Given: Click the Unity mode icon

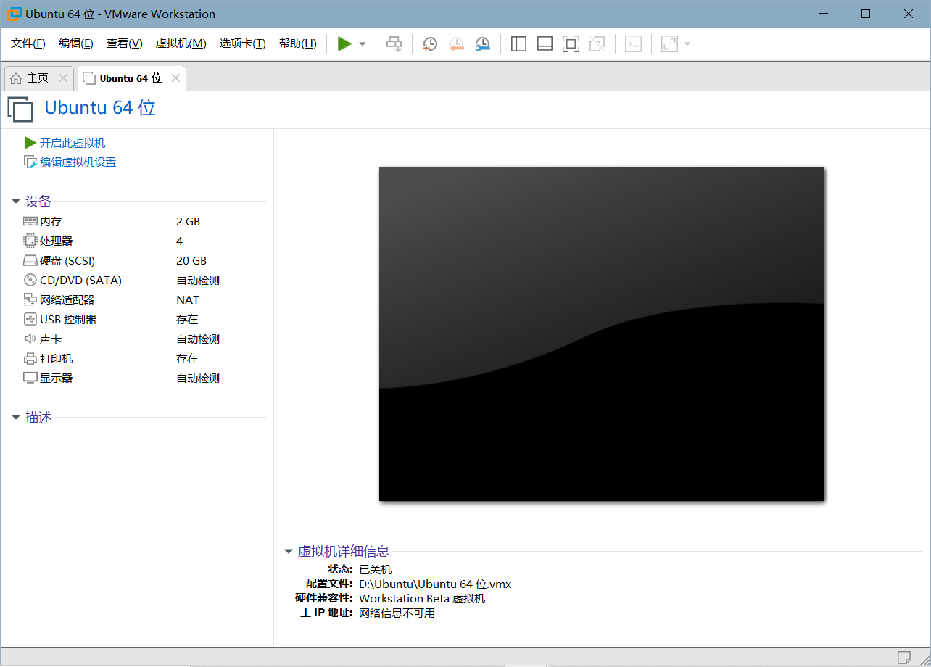Looking at the screenshot, I should coord(597,44).
